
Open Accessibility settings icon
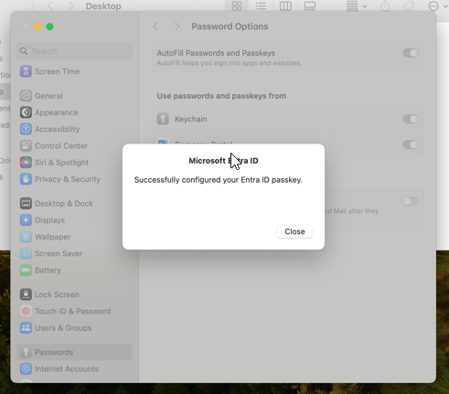(26, 129)
